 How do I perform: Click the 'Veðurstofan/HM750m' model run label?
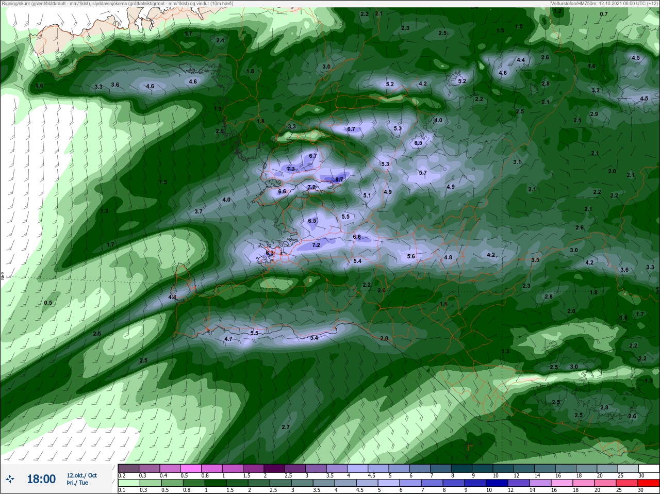tap(573, 4)
